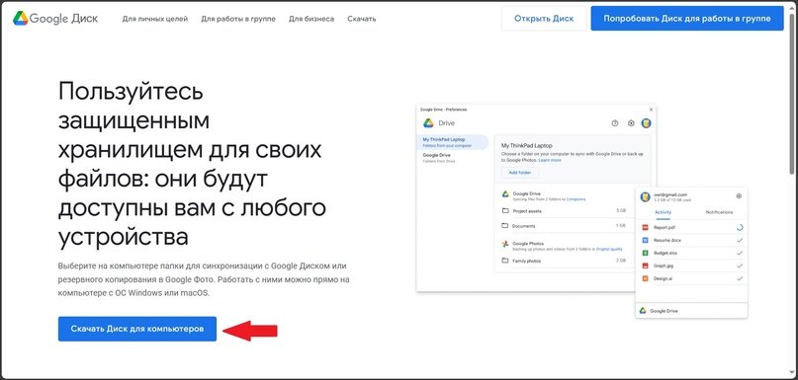Click the Add folder button
Viewport: 798px width, 380px height.
coord(520,173)
